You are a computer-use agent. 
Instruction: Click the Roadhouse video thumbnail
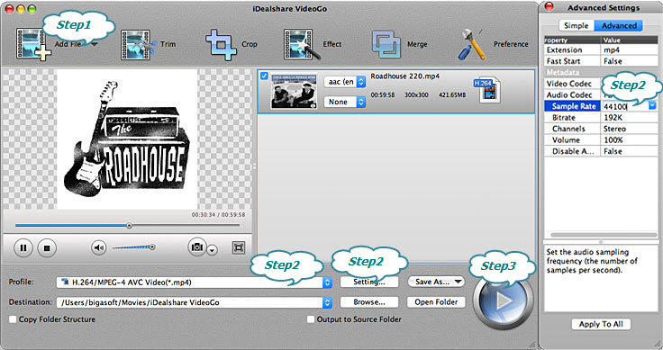pos(294,92)
